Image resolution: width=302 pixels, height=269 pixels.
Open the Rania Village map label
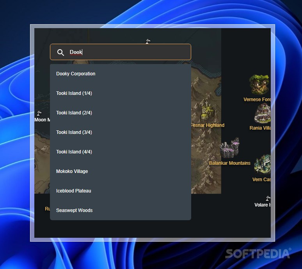click(260, 128)
